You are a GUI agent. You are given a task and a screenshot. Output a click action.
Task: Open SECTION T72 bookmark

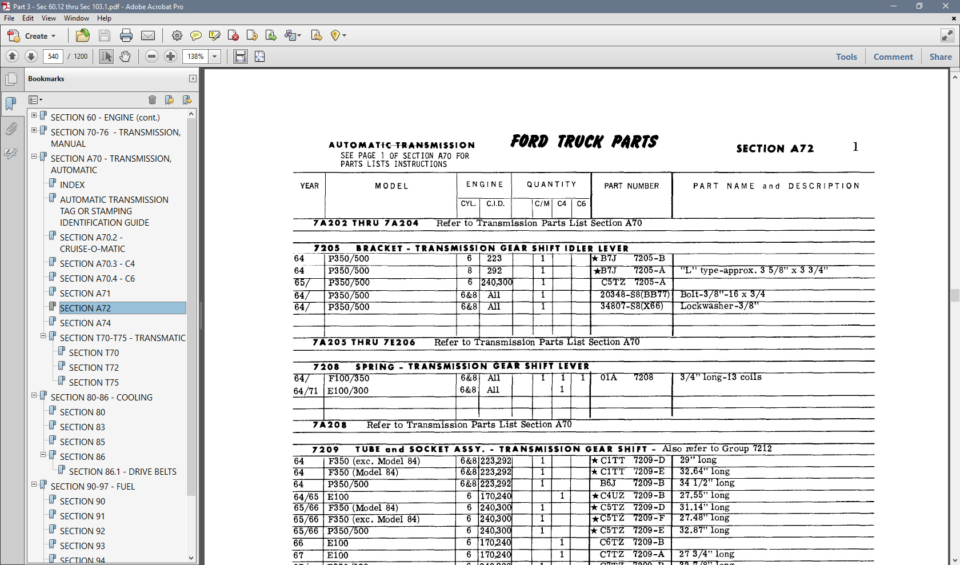(94, 368)
